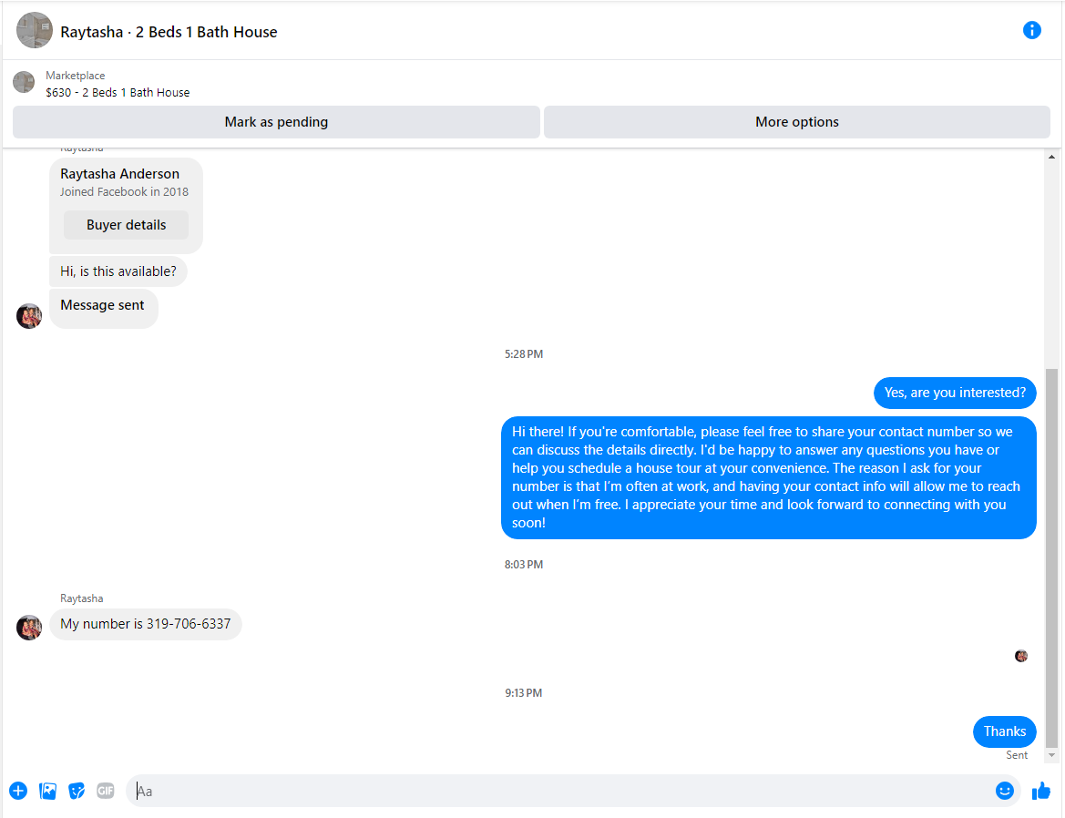Open $630 2 Beds 1 Bath House listing
Viewport: 1065px width, 818px height.
click(118, 92)
